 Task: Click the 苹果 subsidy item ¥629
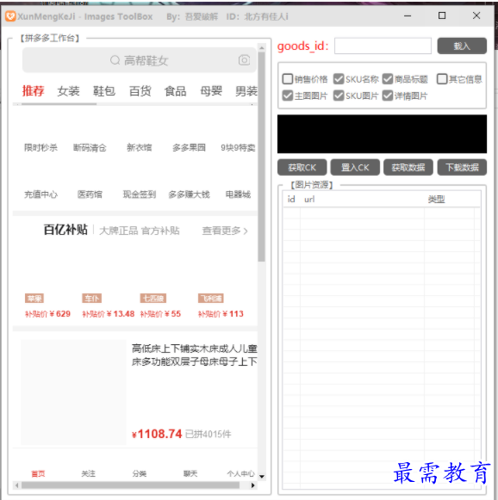point(47,306)
